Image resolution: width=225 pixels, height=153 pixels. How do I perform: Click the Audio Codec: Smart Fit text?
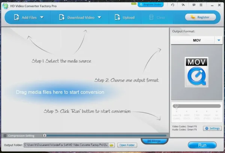pos(184,130)
